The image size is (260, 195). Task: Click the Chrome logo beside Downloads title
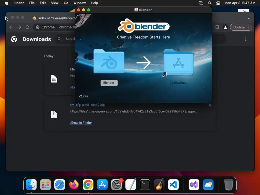pos(14,39)
